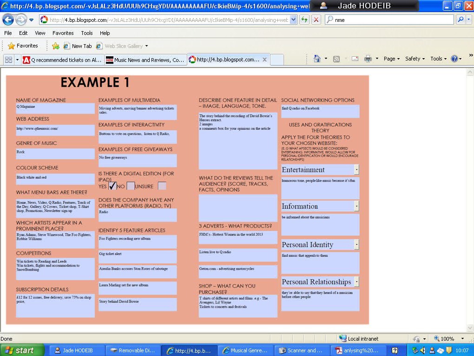The width and height of the screenshot is (474, 356).
Task: Open the Entertainment dropdown arrow
Action: pos(356,169)
